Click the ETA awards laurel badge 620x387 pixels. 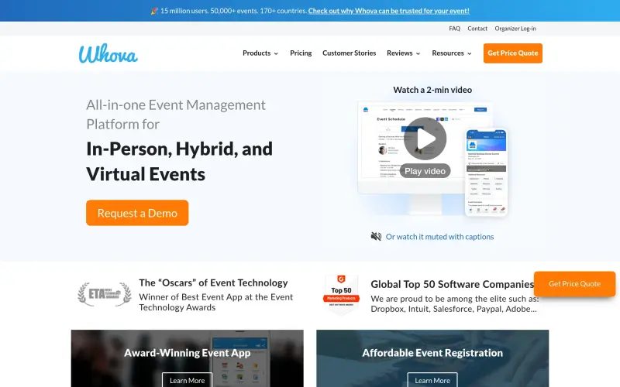click(x=105, y=294)
